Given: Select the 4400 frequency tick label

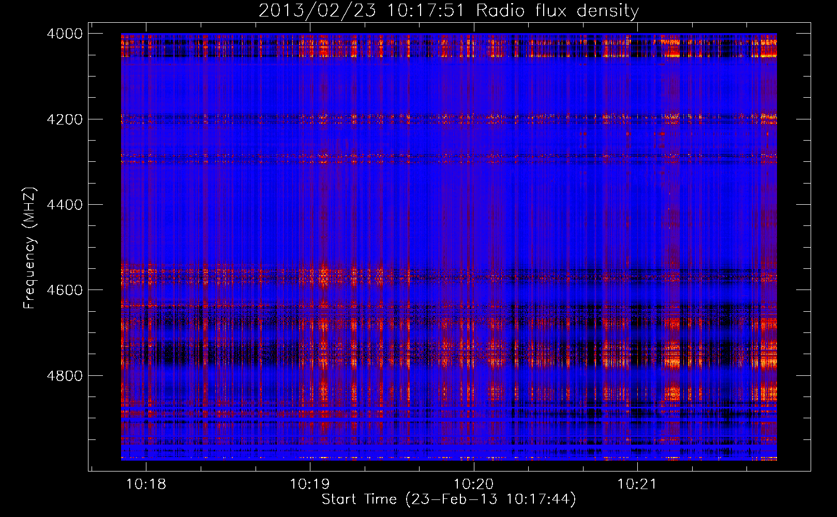Looking at the screenshot, I should (x=65, y=205).
